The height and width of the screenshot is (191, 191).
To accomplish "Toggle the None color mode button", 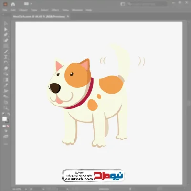I will pos(8,126).
